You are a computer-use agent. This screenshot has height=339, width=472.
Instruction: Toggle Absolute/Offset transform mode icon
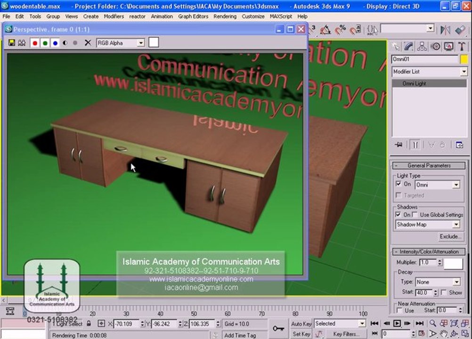(x=101, y=323)
